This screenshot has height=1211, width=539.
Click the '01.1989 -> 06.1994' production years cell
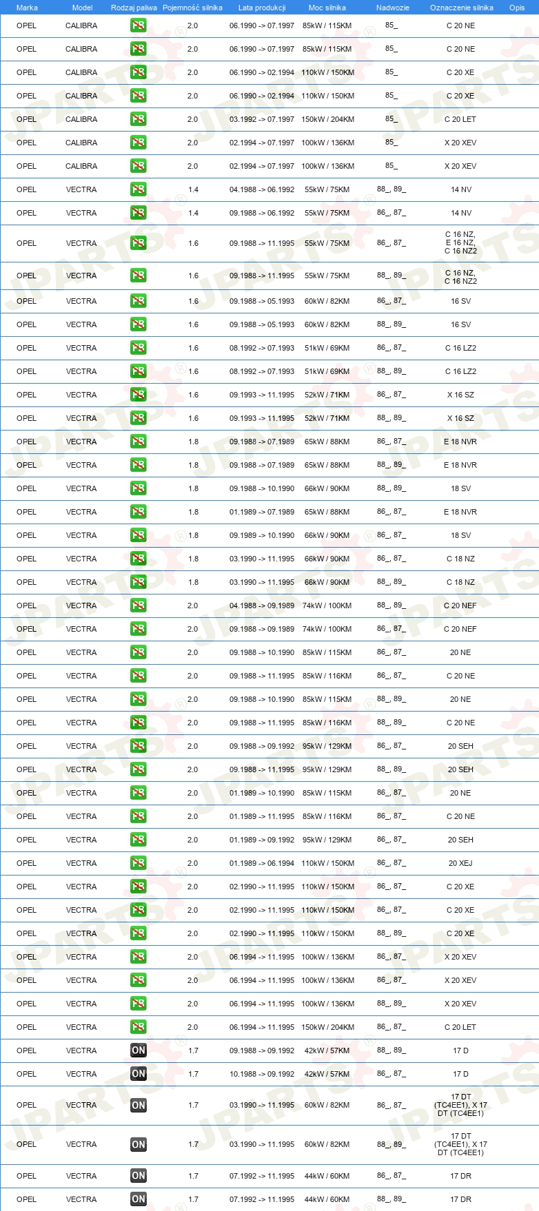click(x=262, y=863)
